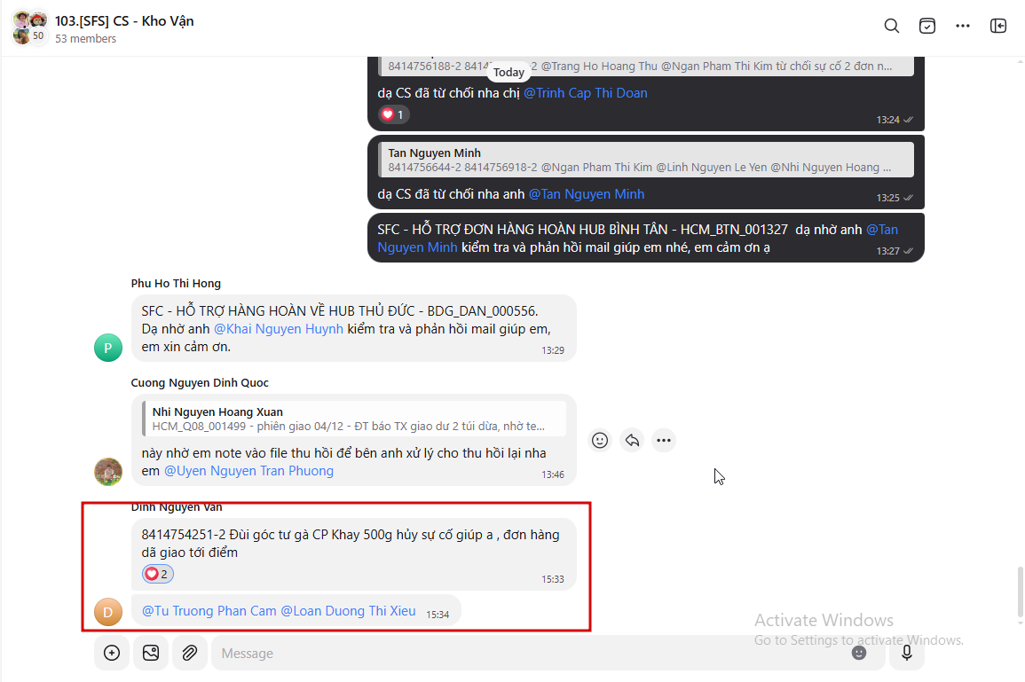This screenshot has height=682, width=1025.
Task: Attach a file with paperclip icon
Action: [x=190, y=653]
